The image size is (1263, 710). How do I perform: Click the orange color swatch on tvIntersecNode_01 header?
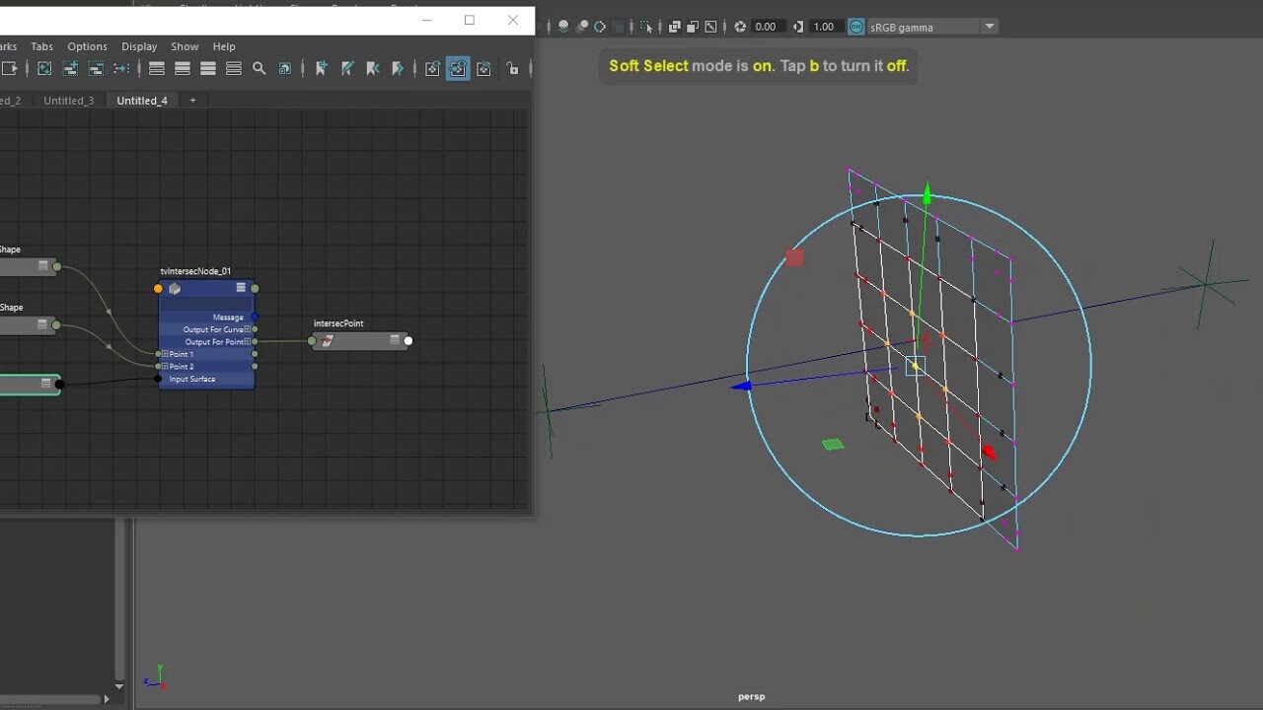(x=158, y=288)
